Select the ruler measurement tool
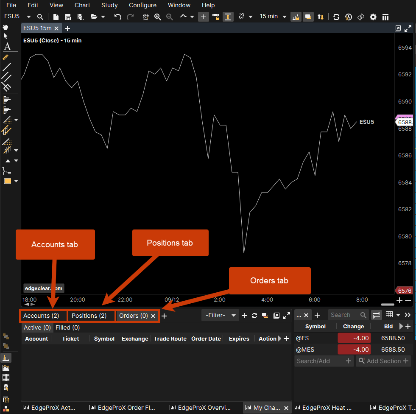Image resolution: width=416 pixels, height=414 pixels. [6, 57]
